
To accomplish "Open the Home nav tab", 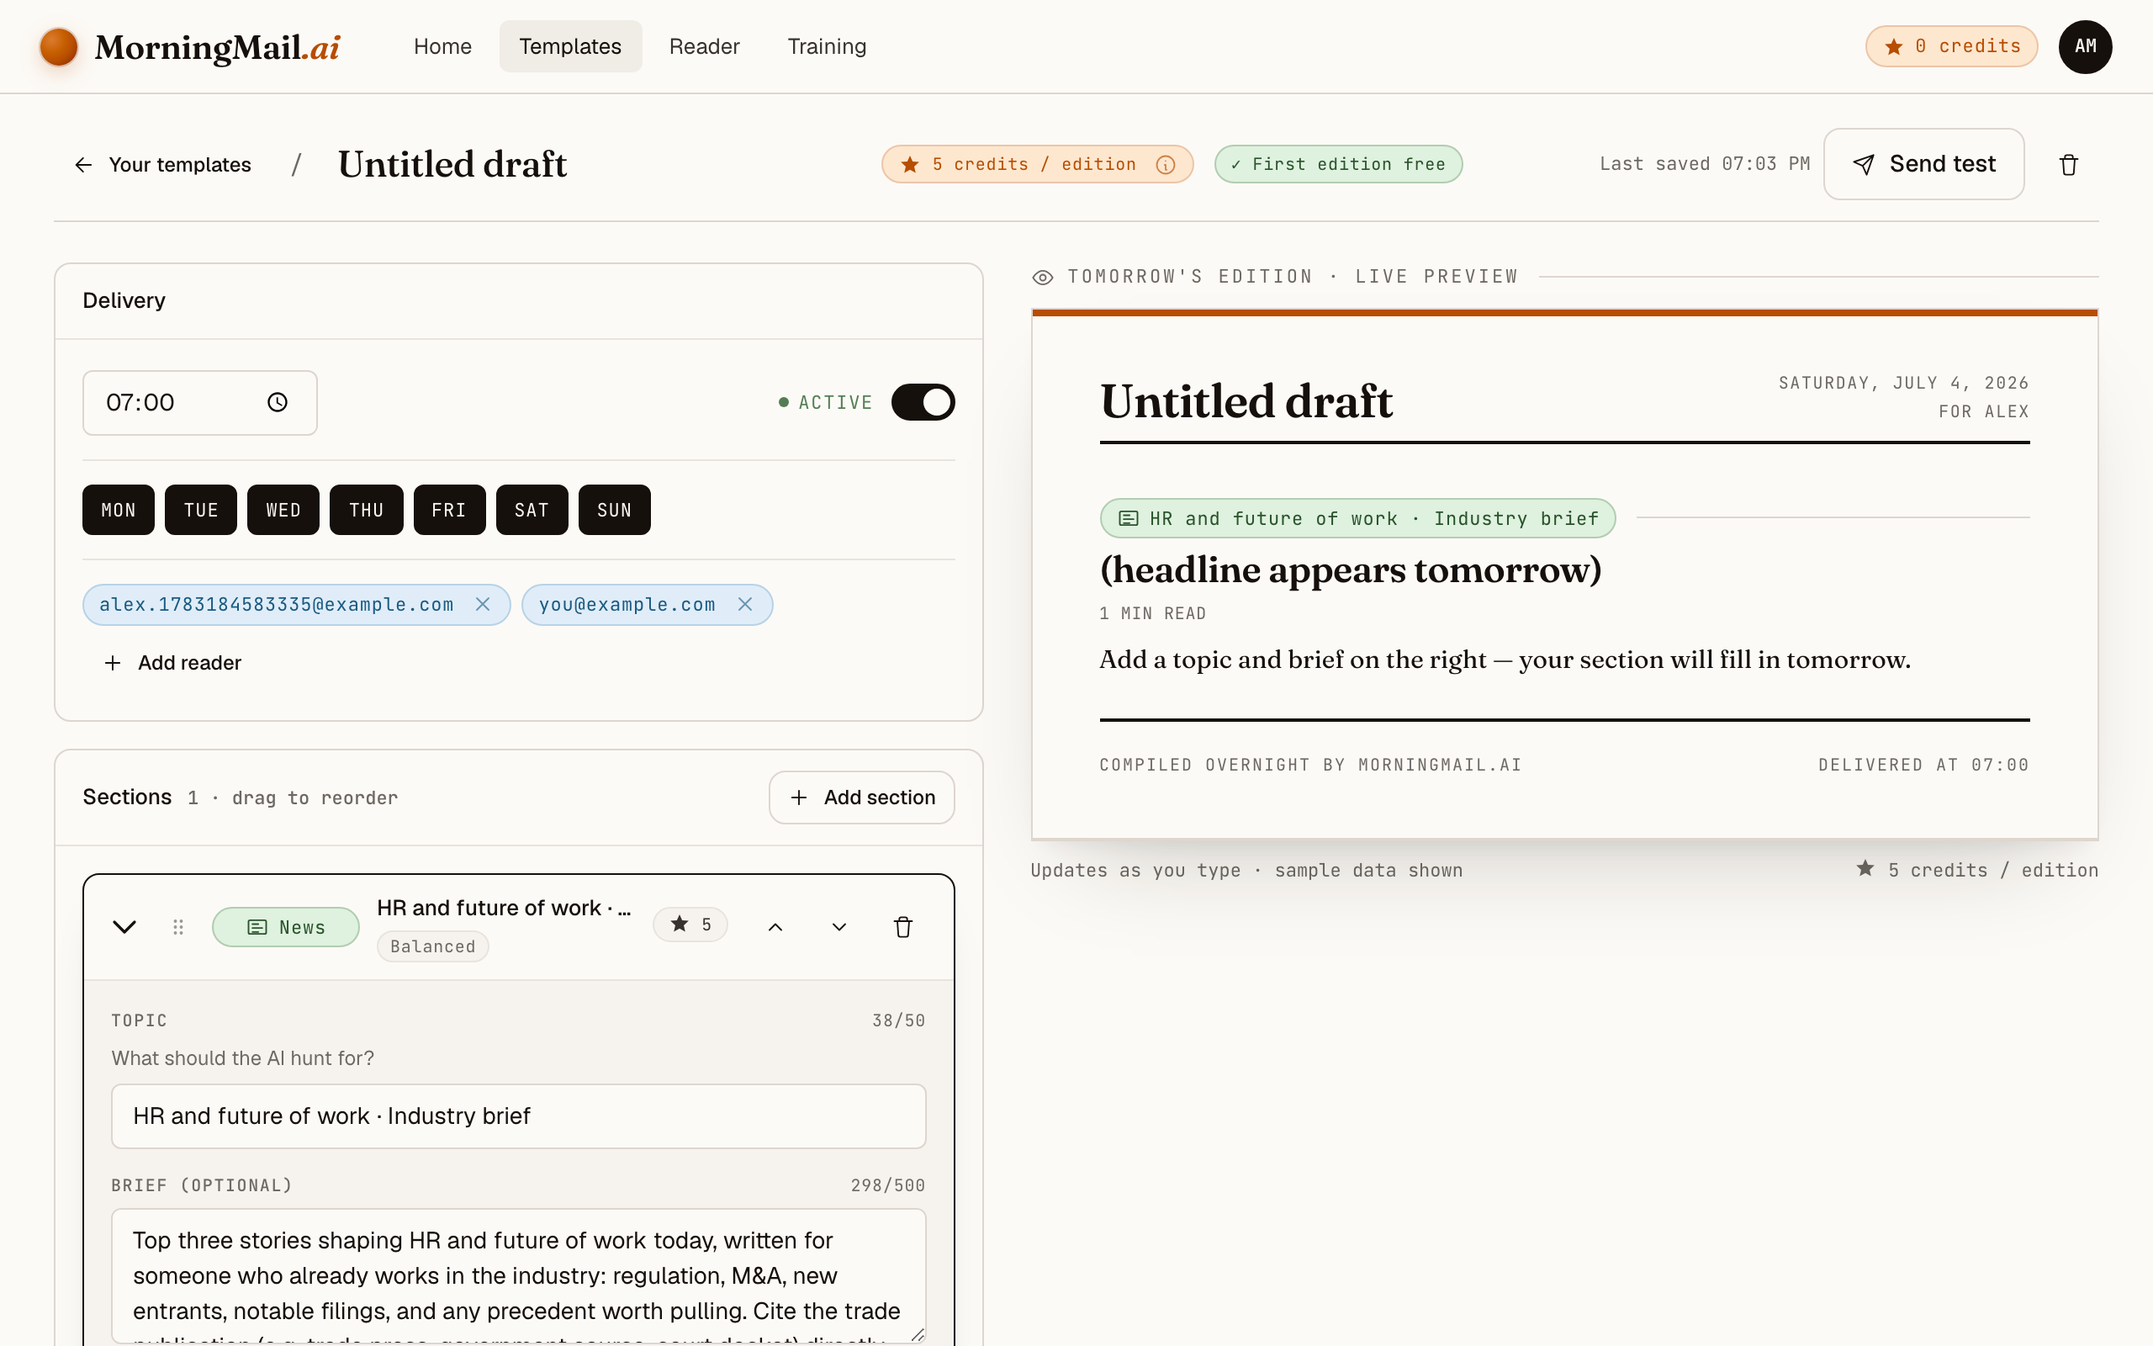I will [442, 46].
